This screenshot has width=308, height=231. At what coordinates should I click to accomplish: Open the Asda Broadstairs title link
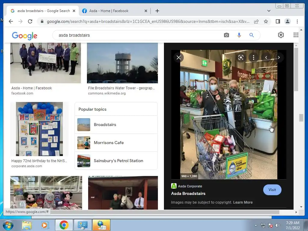coord(188,193)
